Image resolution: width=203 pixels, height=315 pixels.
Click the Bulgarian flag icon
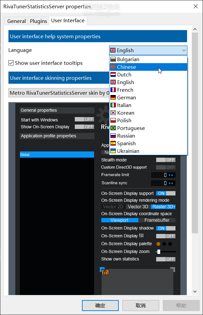(x=113, y=59)
